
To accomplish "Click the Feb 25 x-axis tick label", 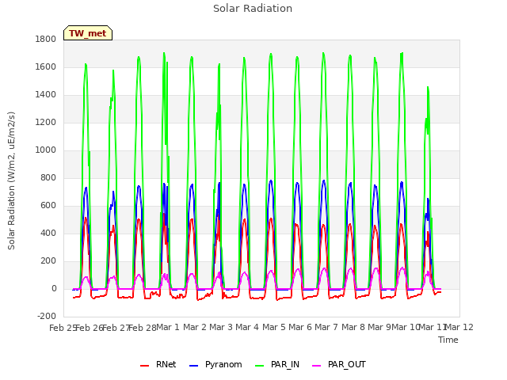I will (63, 328).
